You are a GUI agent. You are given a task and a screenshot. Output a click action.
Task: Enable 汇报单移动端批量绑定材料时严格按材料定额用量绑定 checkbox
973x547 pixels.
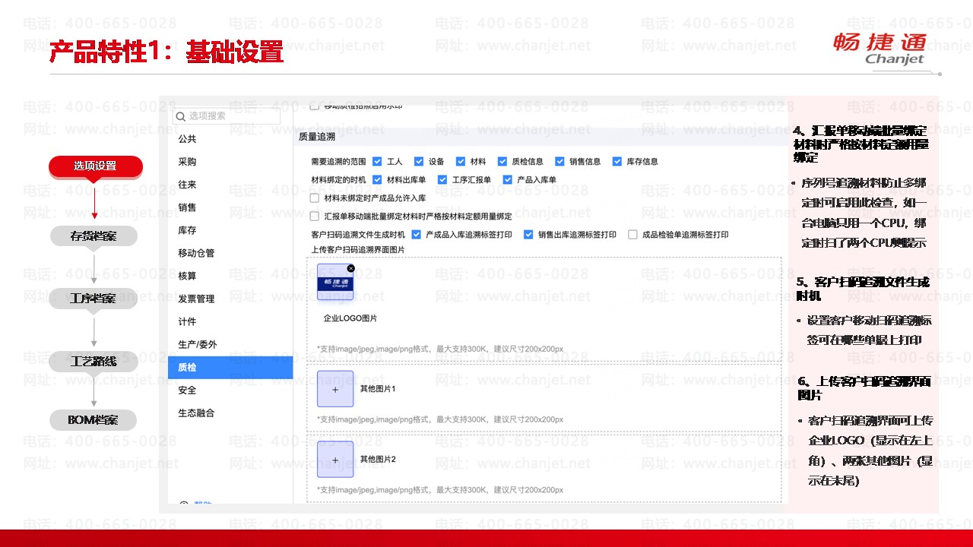(315, 217)
